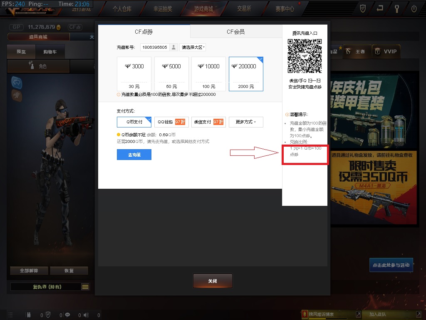Click the info icon beside 温馨提示
The height and width of the screenshot is (320, 426).
click(x=287, y=115)
